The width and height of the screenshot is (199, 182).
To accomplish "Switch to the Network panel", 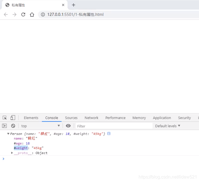I will pos(91,118).
